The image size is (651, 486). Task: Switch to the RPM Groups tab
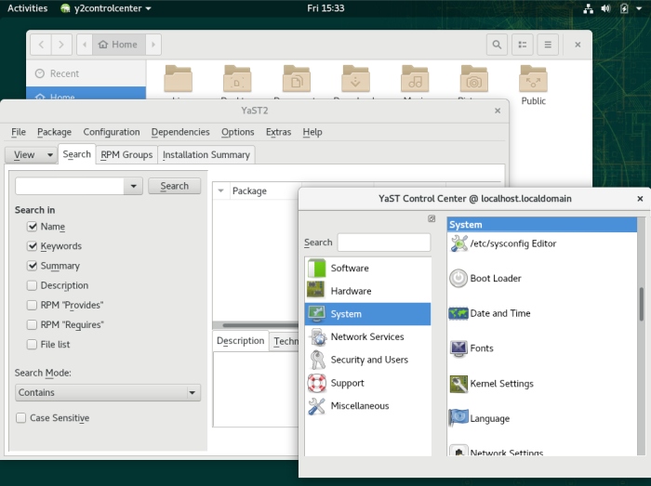tap(126, 155)
